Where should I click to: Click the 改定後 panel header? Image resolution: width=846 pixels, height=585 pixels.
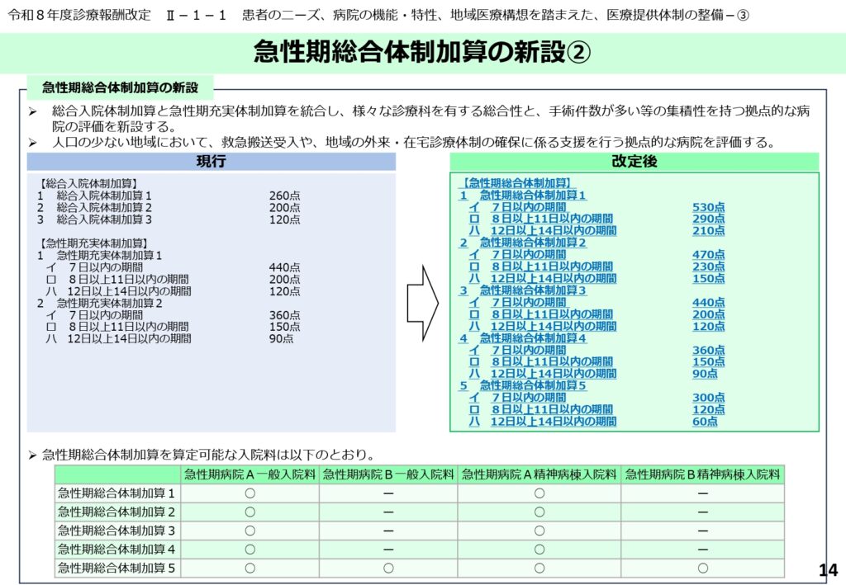coord(634,163)
